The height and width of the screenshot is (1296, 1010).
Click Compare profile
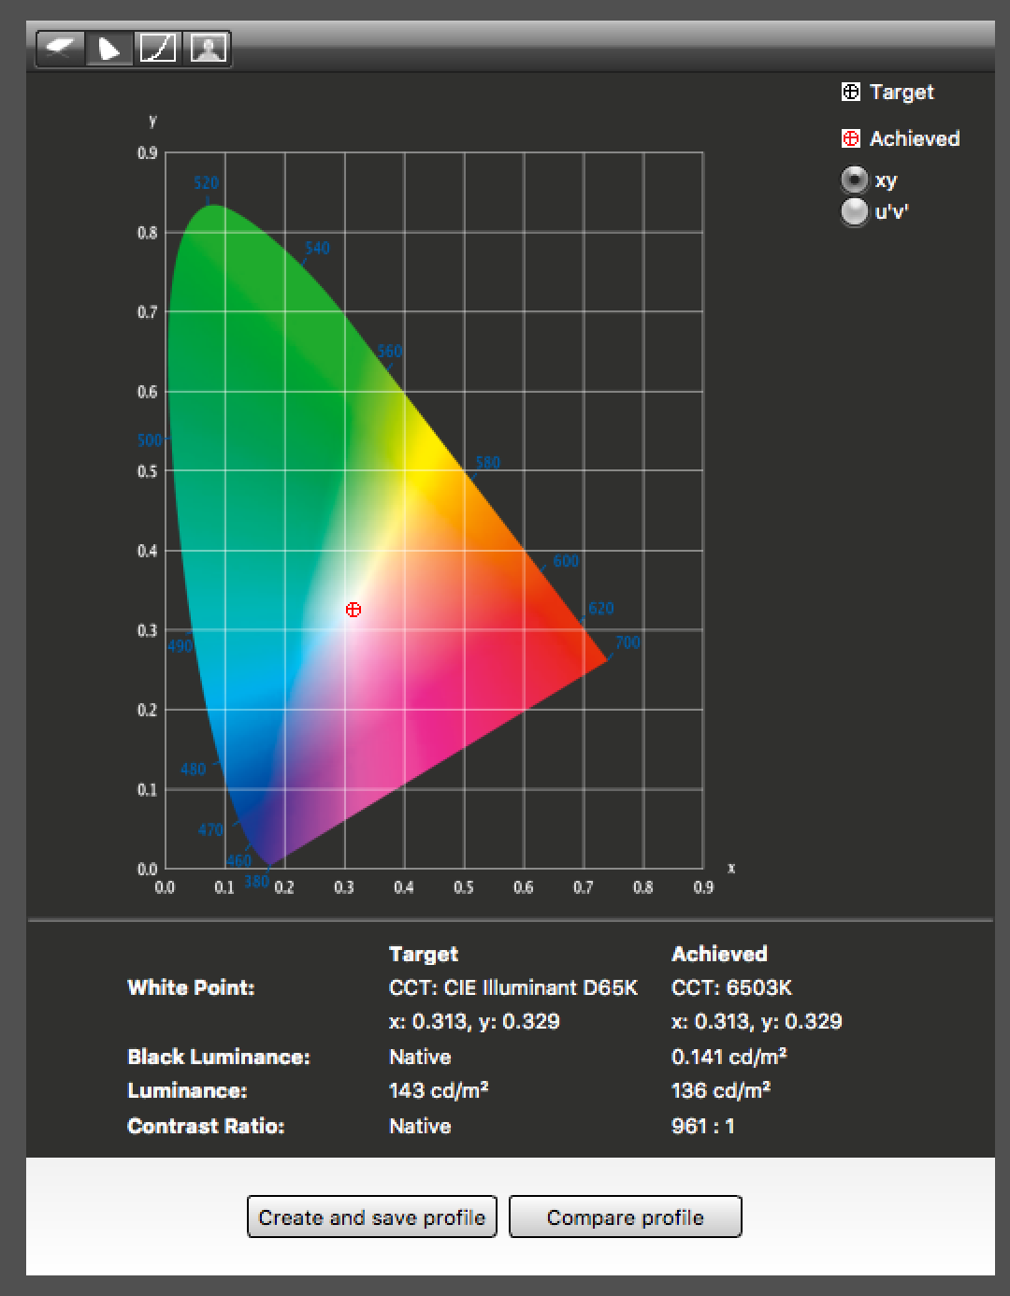tap(625, 1217)
